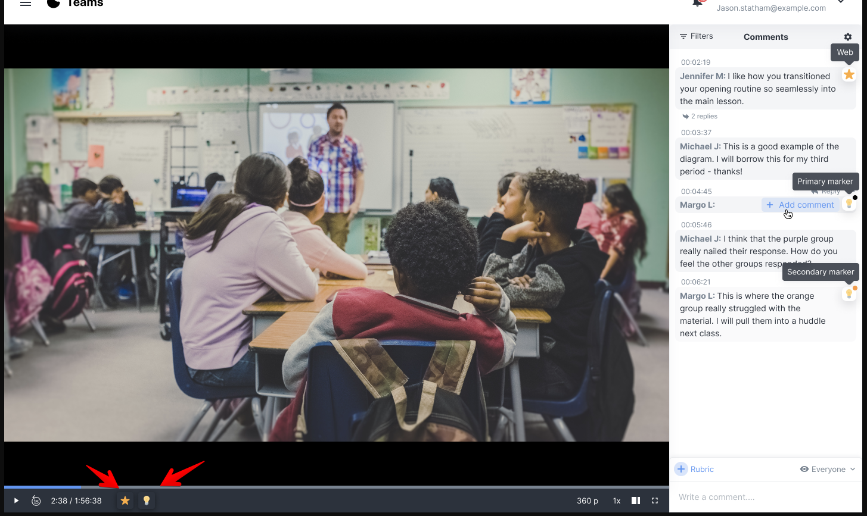Click the lightbulb marker in player bar
The image size is (867, 516).
tap(147, 501)
